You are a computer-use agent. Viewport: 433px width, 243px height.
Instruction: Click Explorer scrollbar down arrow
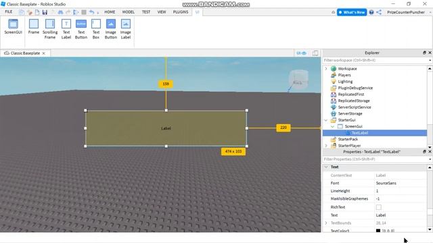[430, 147]
